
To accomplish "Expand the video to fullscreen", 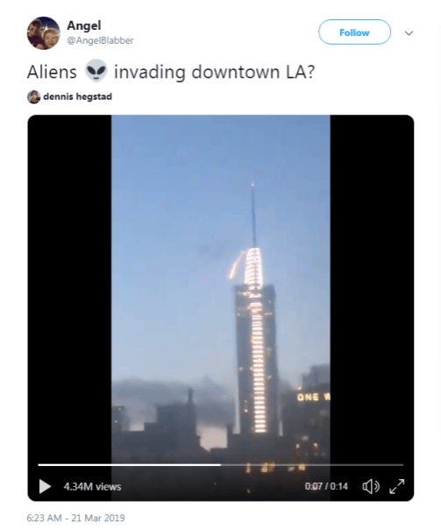I will 397,486.
